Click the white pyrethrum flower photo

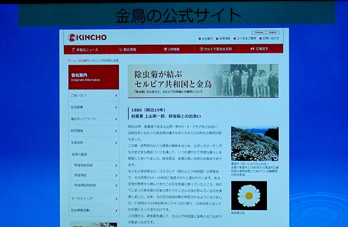point(249,196)
